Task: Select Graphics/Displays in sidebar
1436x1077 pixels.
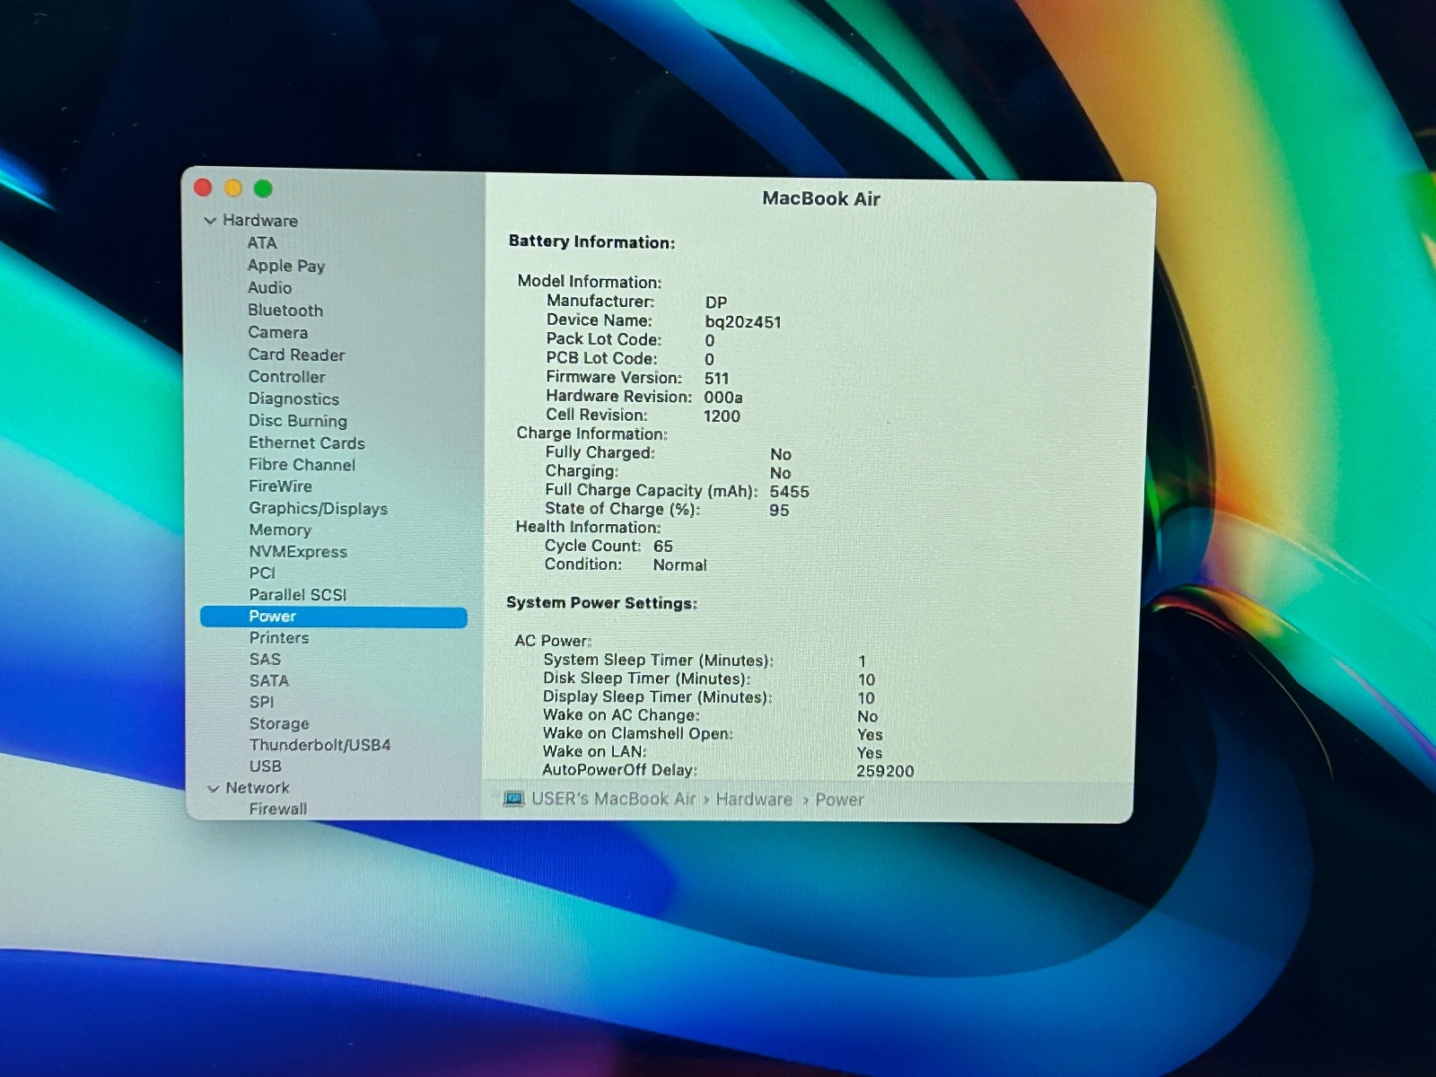Action: coord(318,509)
